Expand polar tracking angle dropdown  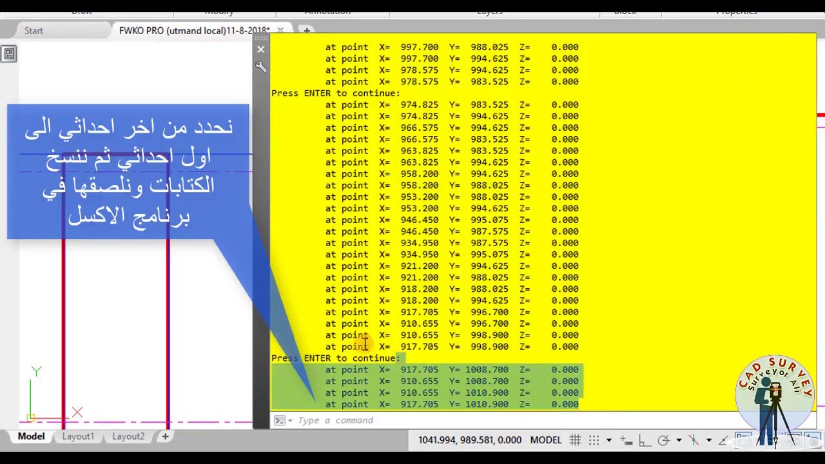[x=679, y=440]
